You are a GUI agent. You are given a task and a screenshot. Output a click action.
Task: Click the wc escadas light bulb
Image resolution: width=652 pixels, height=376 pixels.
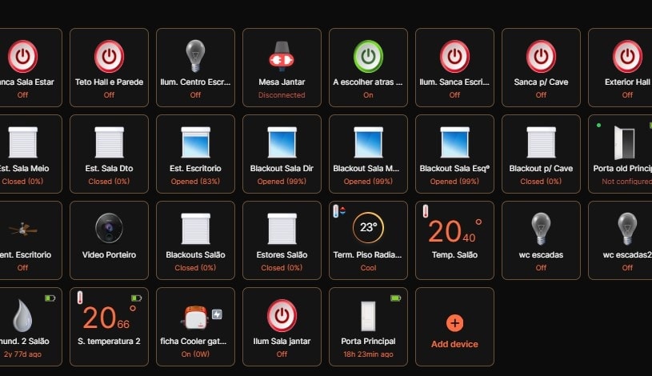541,229
